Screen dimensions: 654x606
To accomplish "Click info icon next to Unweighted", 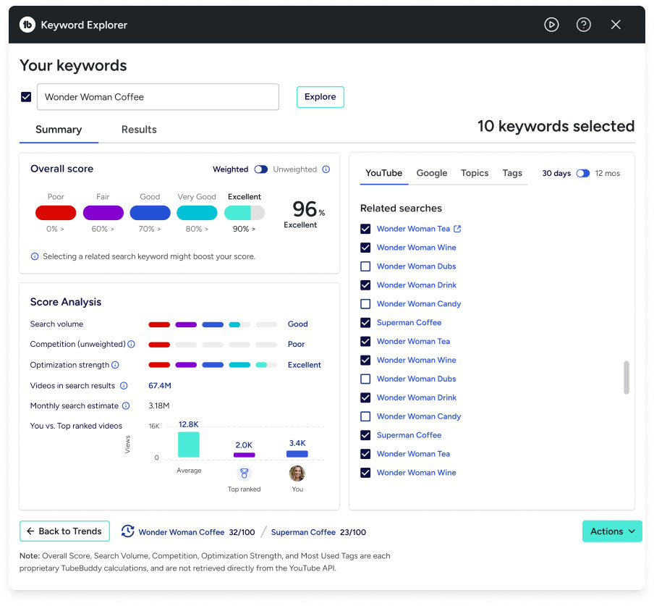I will pyautogui.click(x=326, y=169).
